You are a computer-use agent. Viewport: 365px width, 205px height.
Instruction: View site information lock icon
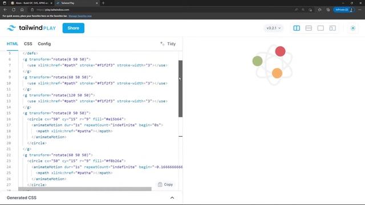pyautogui.click(x=32, y=10)
